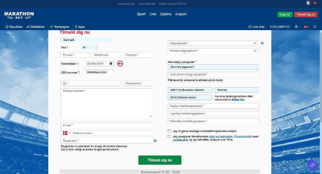Go to Sport section
Screen dimensions: 322x174
[141, 14]
